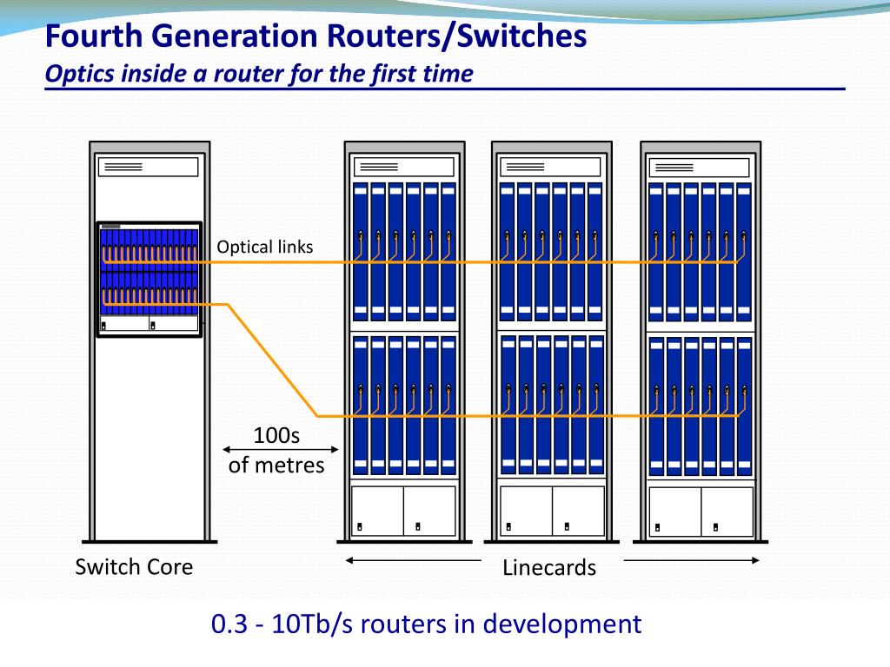Select the 'Switch Core' caption
The height and width of the screenshot is (667, 890).
[134, 566]
